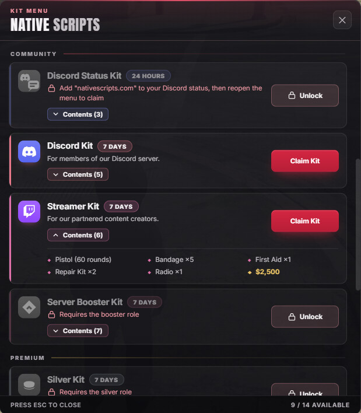Click the Discord Status Kit chat icon
Viewport: 361px width, 413px height.
tap(29, 81)
